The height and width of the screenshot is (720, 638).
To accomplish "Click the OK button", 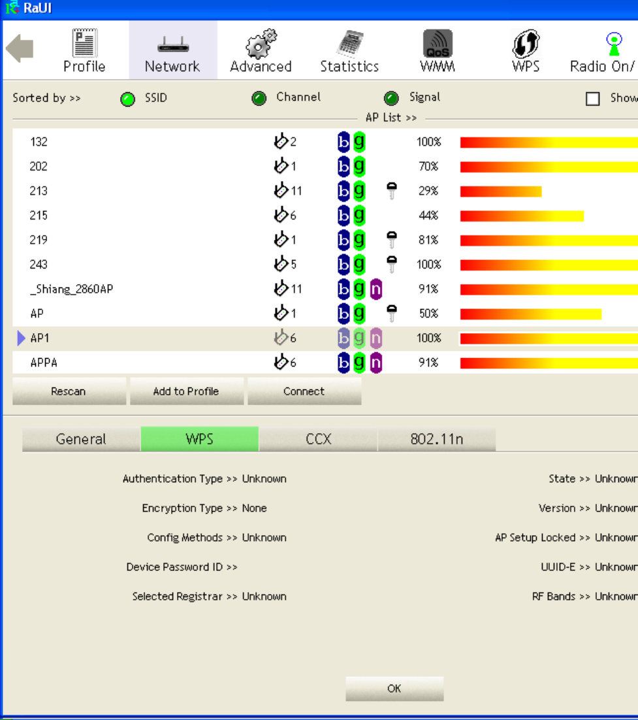I will [394, 689].
